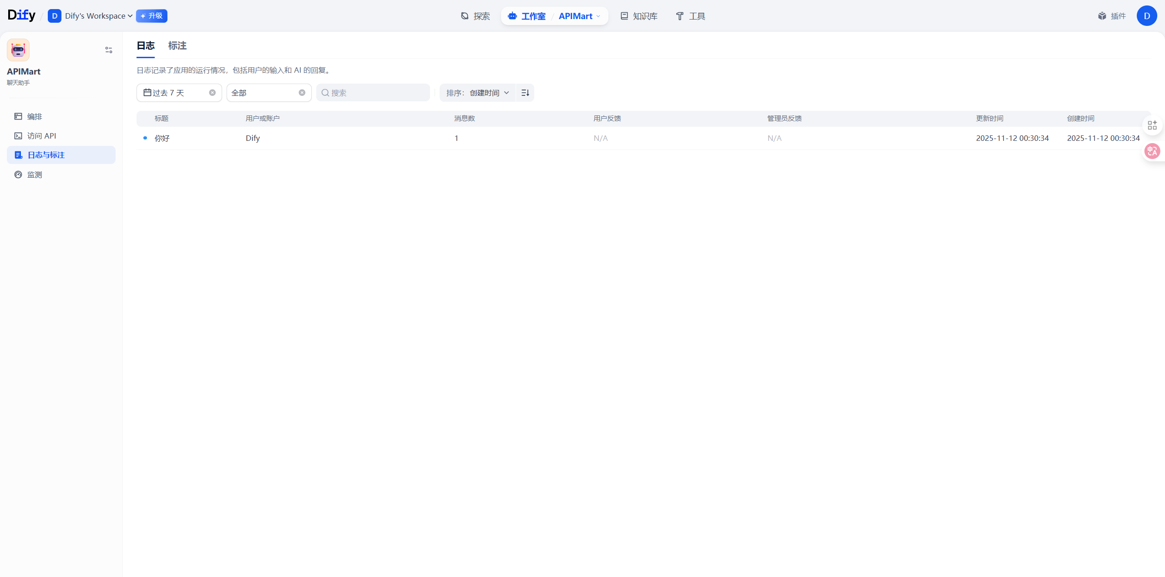Clear the 过去 7 天 date filter

coord(212,93)
